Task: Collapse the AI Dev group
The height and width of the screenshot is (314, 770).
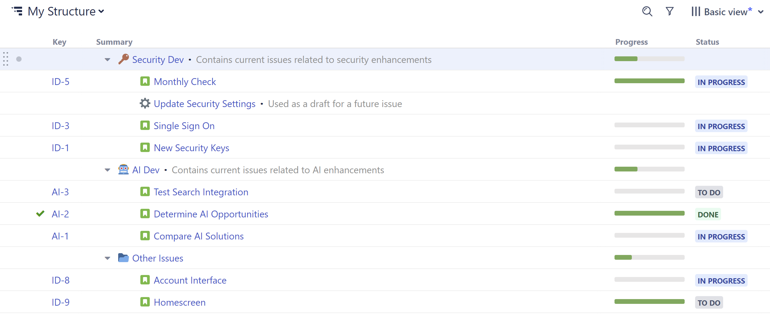Action: click(107, 170)
